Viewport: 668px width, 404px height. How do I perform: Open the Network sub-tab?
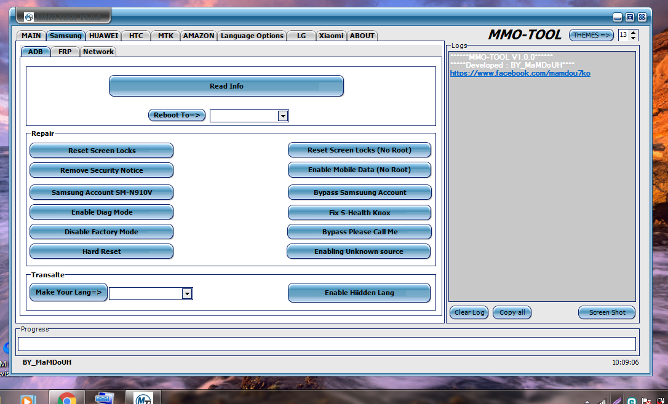98,52
